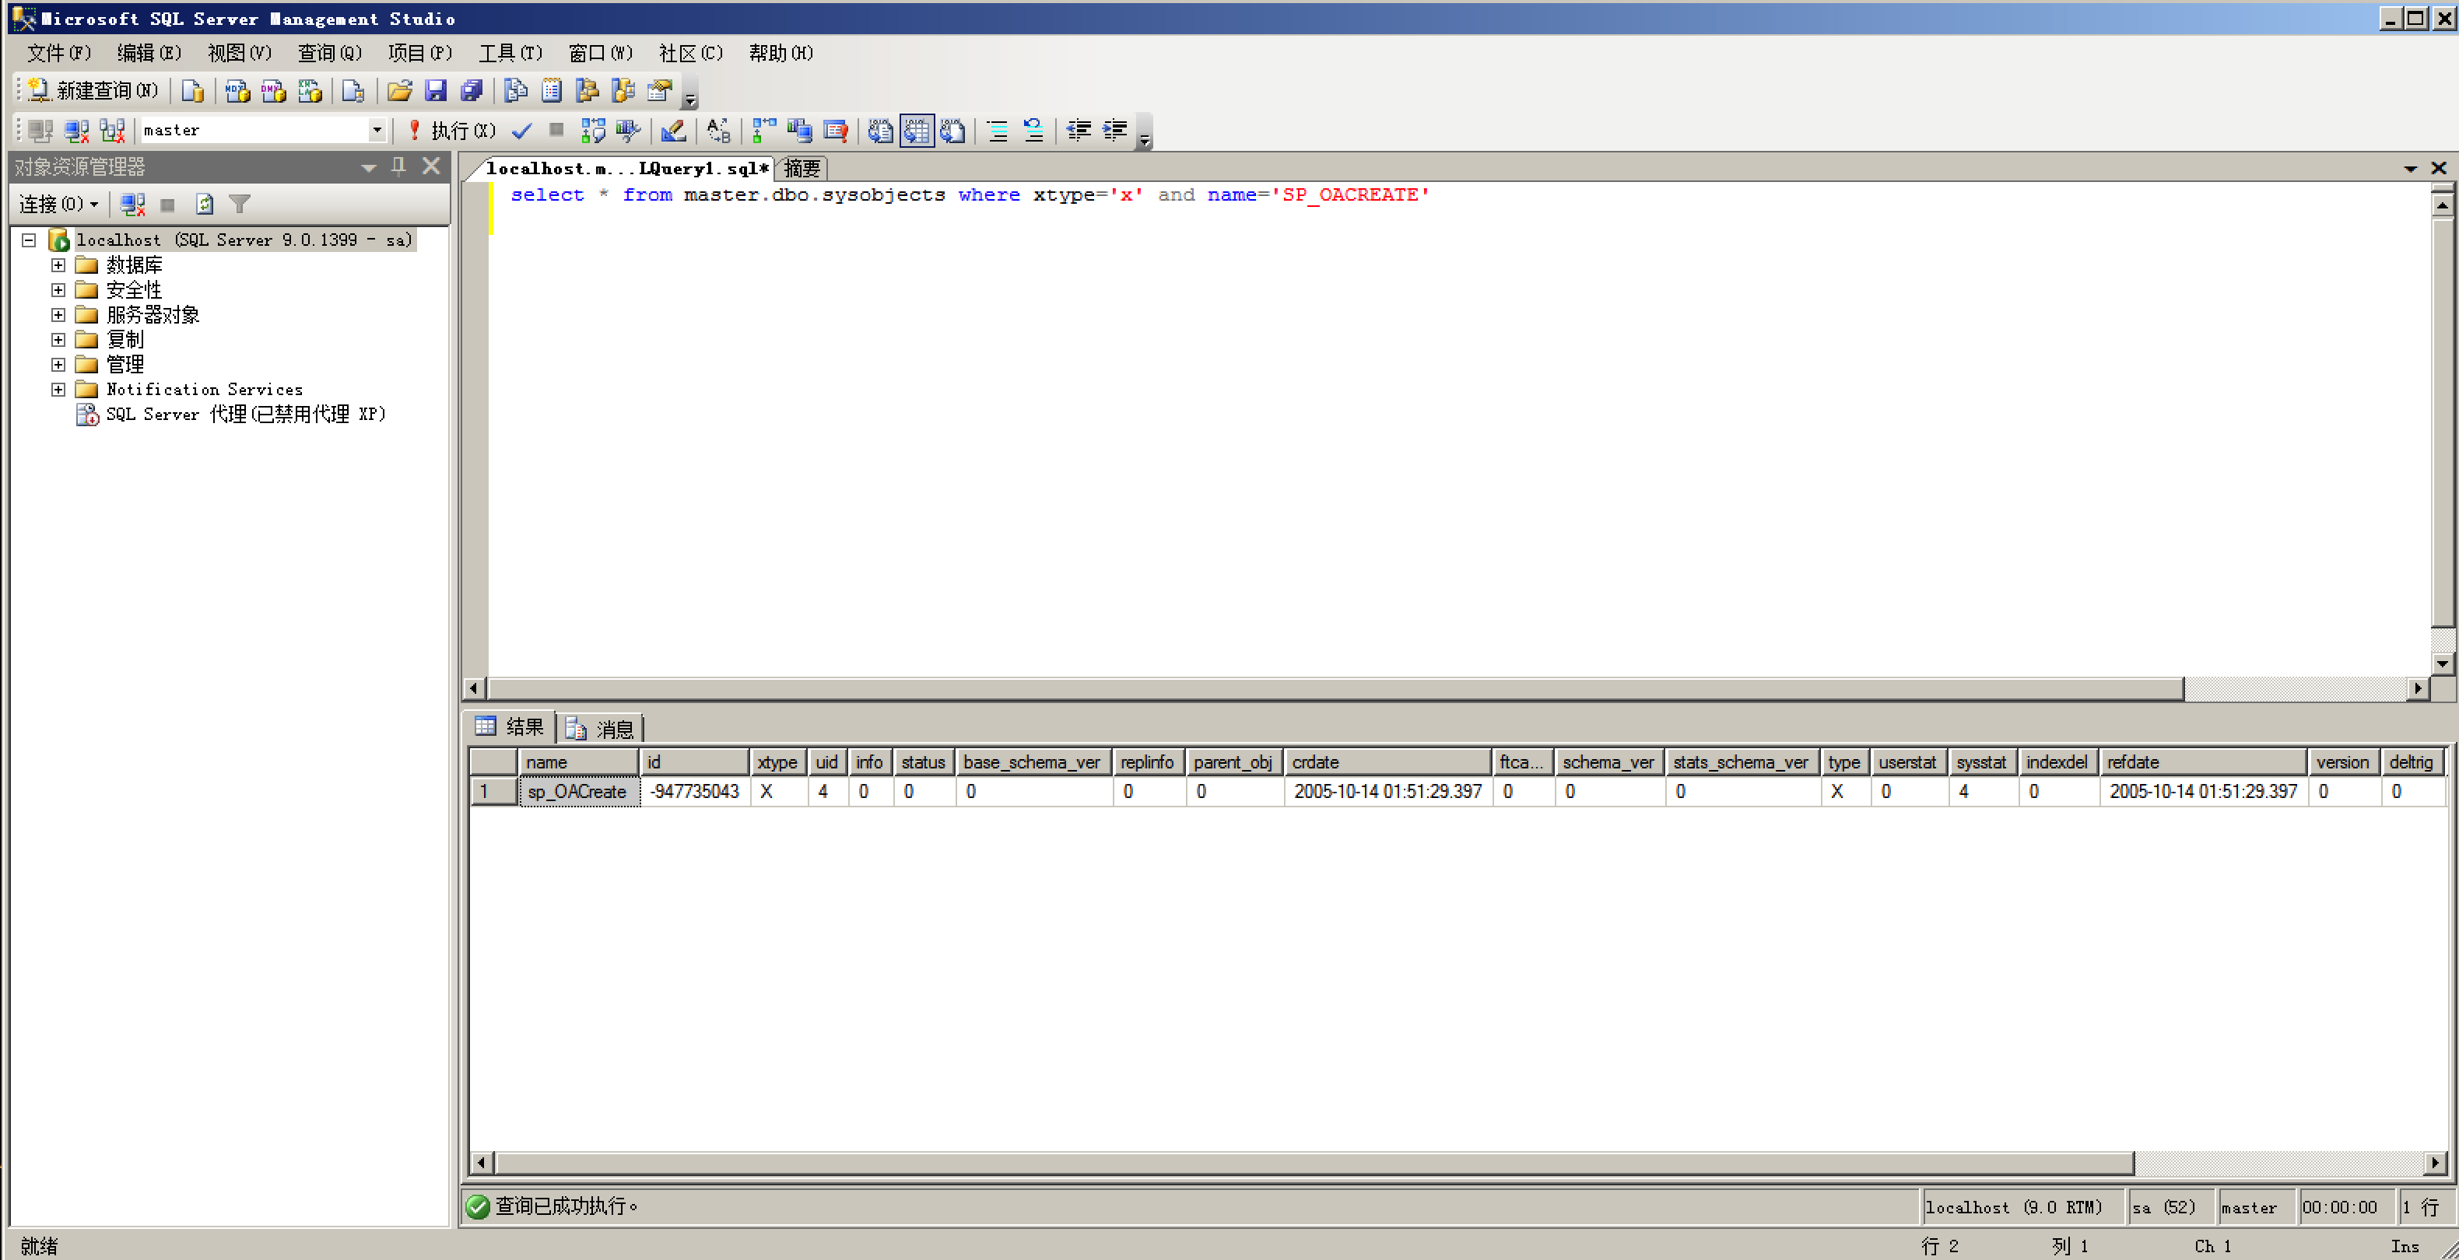
Task: Select the sp_OACreate result cell
Action: coord(577,792)
